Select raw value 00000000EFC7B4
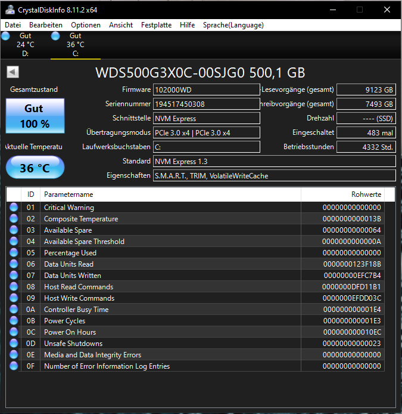This screenshot has height=414, width=402. (x=352, y=276)
